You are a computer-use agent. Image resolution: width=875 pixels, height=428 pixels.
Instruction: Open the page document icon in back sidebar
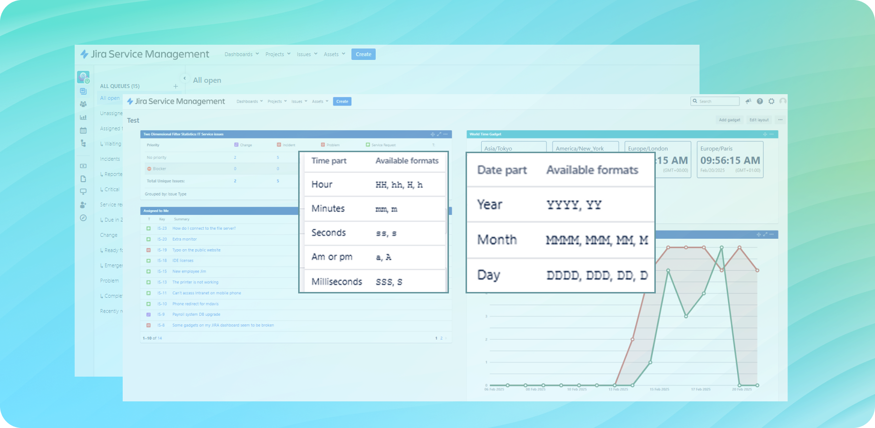click(83, 179)
